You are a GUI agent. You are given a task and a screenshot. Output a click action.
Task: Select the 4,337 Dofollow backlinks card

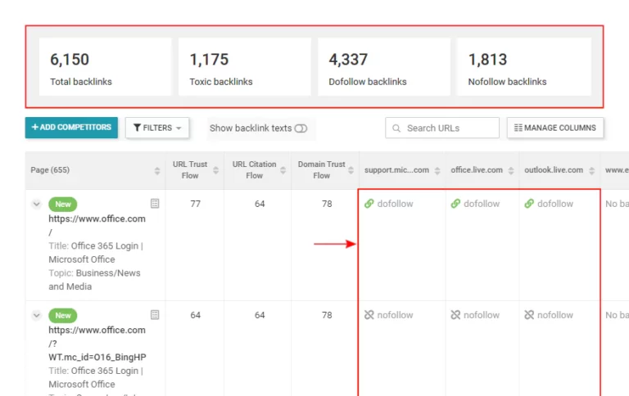point(384,67)
